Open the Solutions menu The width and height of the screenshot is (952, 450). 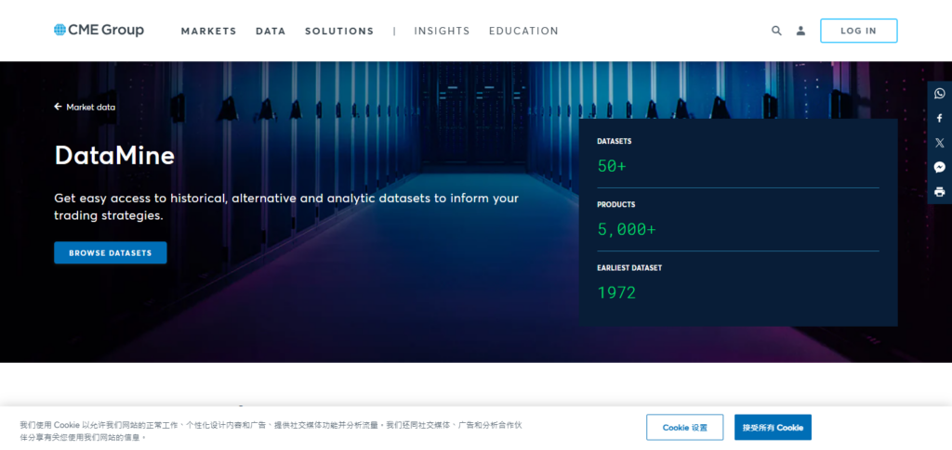click(x=339, y=31)
